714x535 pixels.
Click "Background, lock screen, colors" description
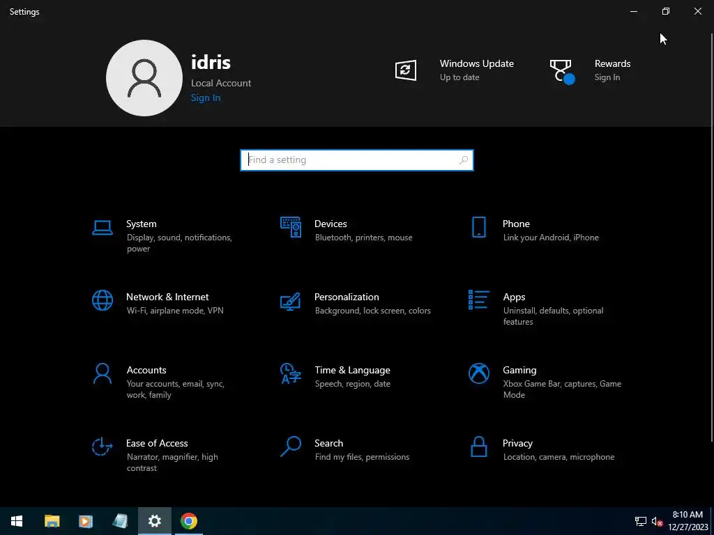pyautogui.click(x=372, y=311)
